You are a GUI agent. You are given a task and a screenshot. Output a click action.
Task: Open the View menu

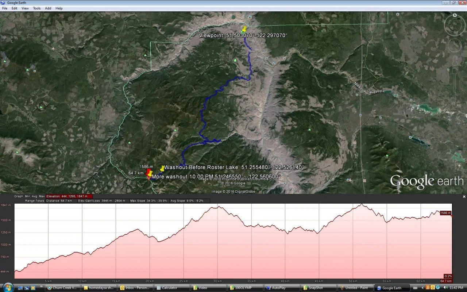pyautogui.click(x=25, y=8)
